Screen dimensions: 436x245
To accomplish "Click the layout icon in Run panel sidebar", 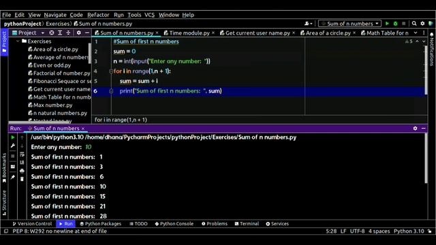I will (13, 167).
